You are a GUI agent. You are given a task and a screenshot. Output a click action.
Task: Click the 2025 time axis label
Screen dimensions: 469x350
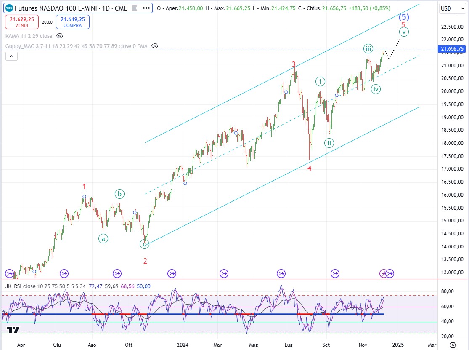click(398, 345)
